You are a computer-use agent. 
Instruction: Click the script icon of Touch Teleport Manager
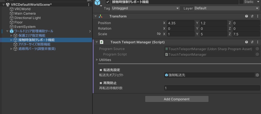pos(101,42)
